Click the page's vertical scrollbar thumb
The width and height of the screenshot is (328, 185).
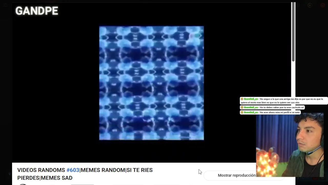coord(293,32)
